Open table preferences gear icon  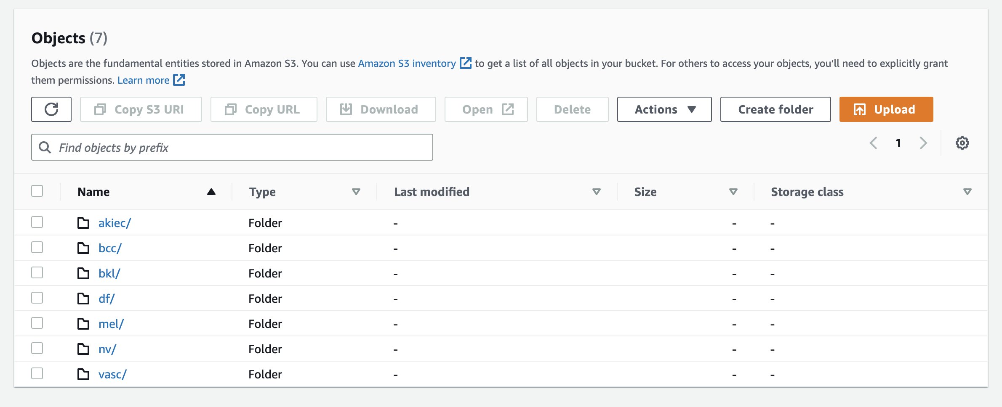(x=962, y=143)
